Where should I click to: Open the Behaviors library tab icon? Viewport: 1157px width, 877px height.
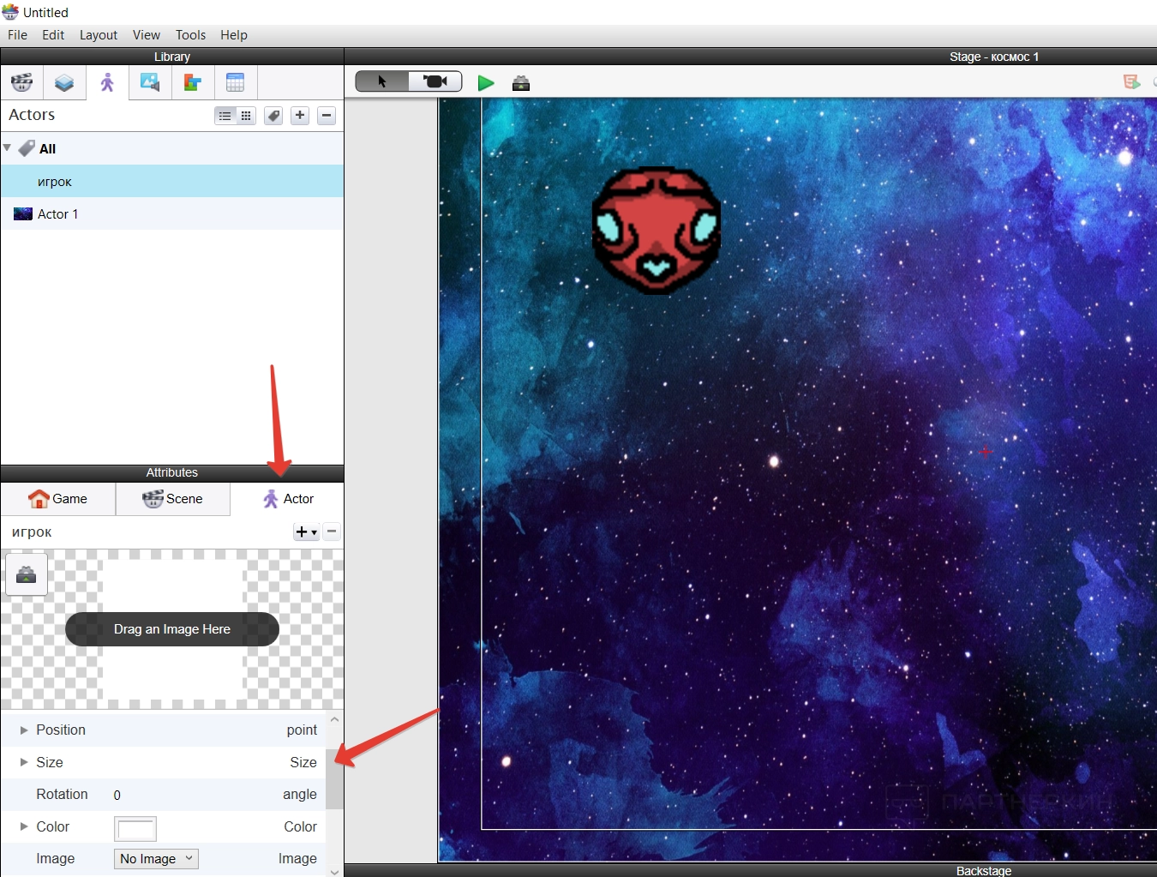point(193,83)
